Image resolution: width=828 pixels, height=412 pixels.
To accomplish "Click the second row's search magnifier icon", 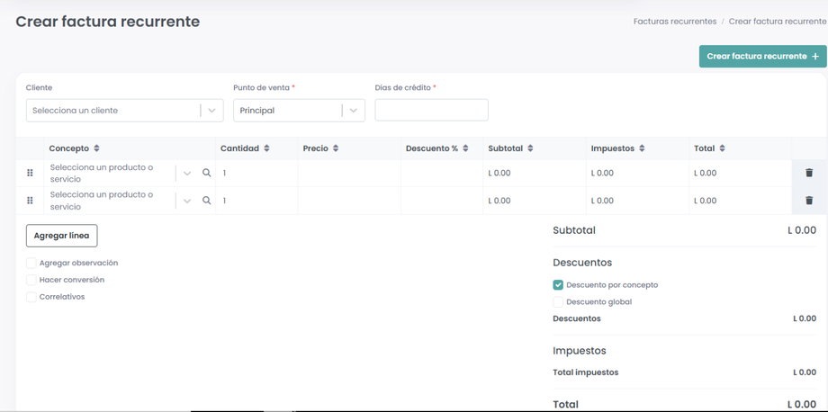I will point(207,201).
